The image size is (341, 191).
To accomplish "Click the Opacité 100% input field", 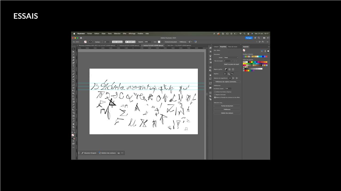I will (x=147, y=42).
